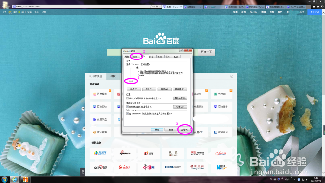The height and width of the screenshot is (183, 325).
Task: Click the 导入(I) button
Action: point(149,89)
